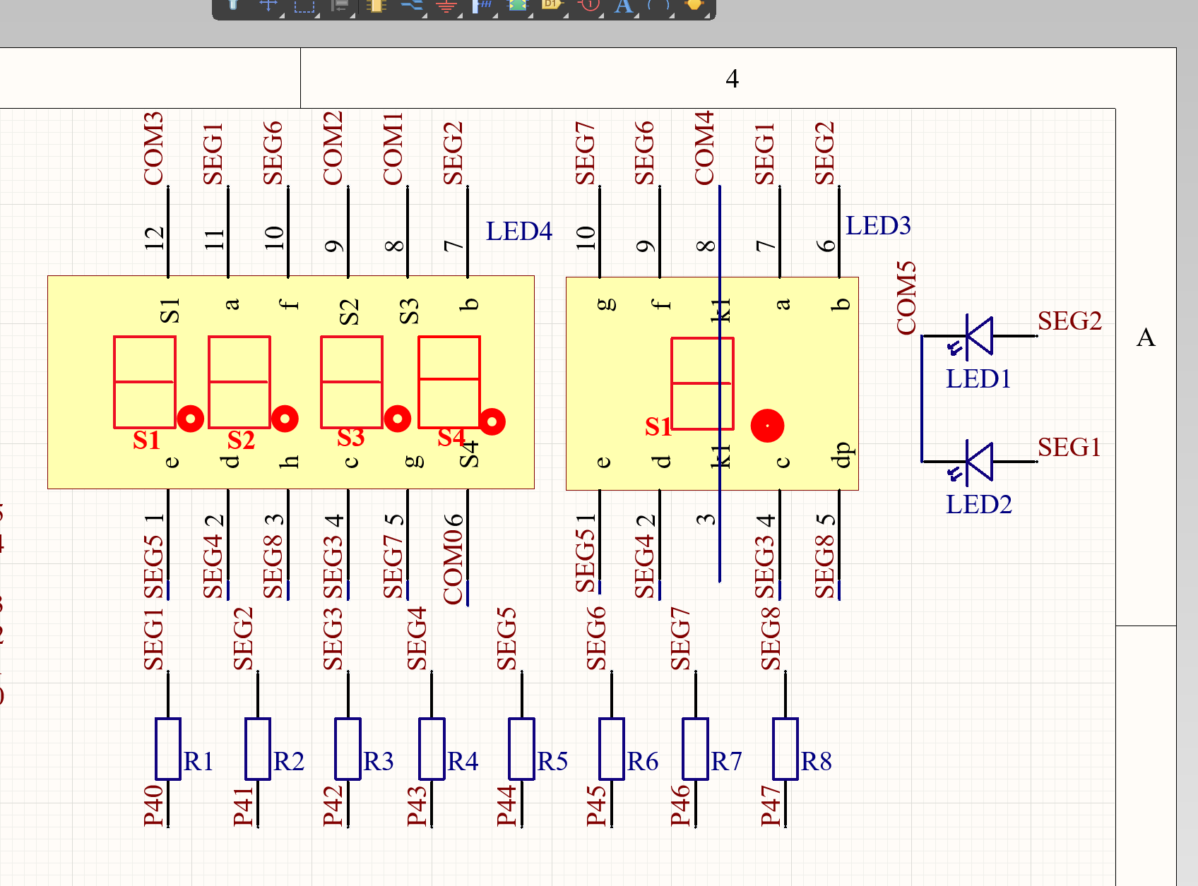Click the LED3 designator text
This screenshot has width=1198, height=886.
(879, 226)
